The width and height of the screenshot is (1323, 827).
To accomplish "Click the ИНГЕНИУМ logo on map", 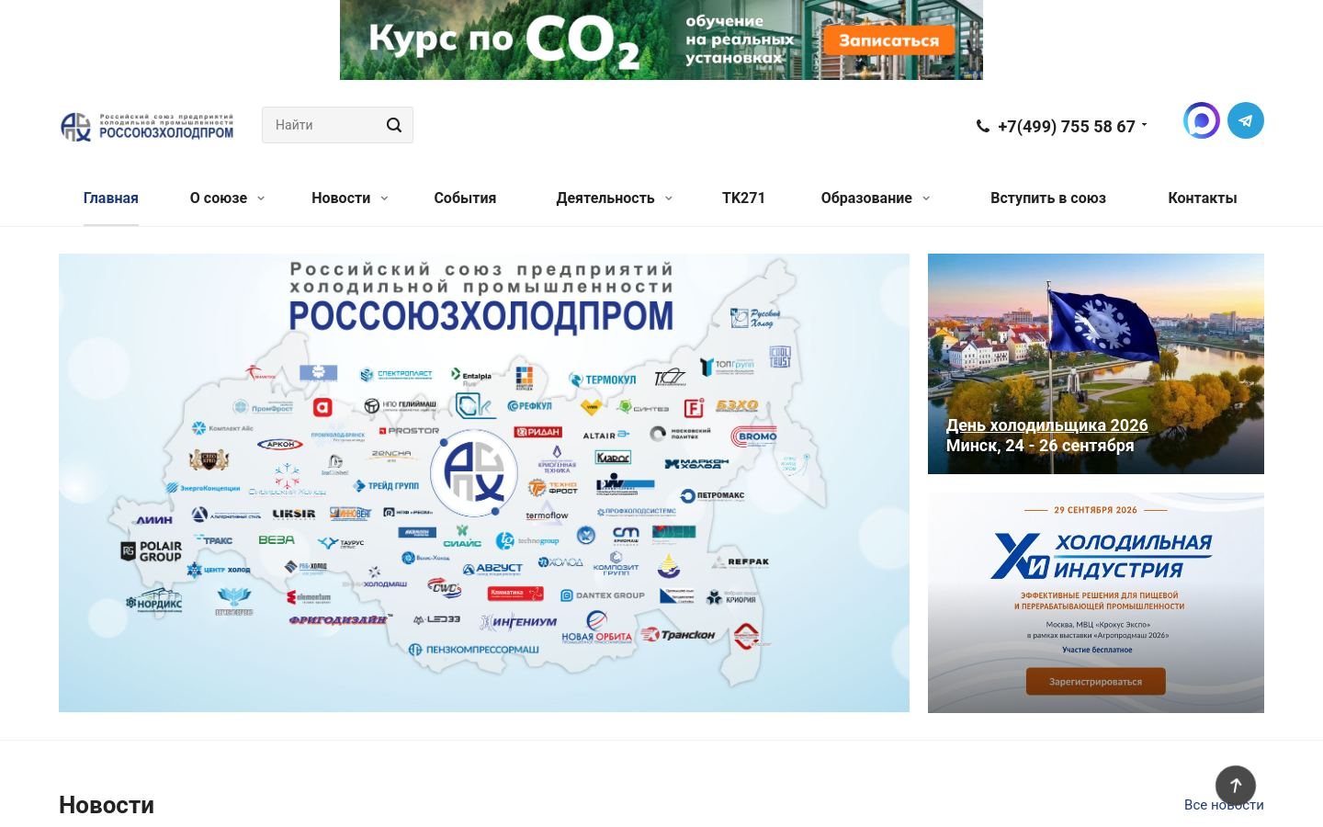I will pyautogui.click(x=518, y=622).
